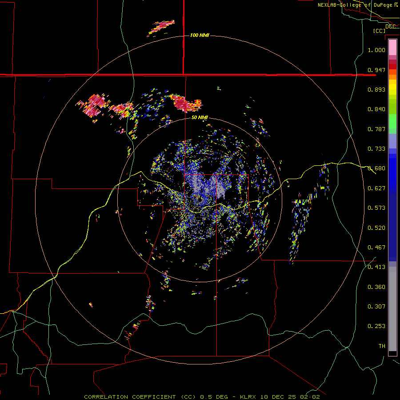Screen dimensions: 400x400
Task: Click the 0.467 legend value
Action: (x=376, y=248)
